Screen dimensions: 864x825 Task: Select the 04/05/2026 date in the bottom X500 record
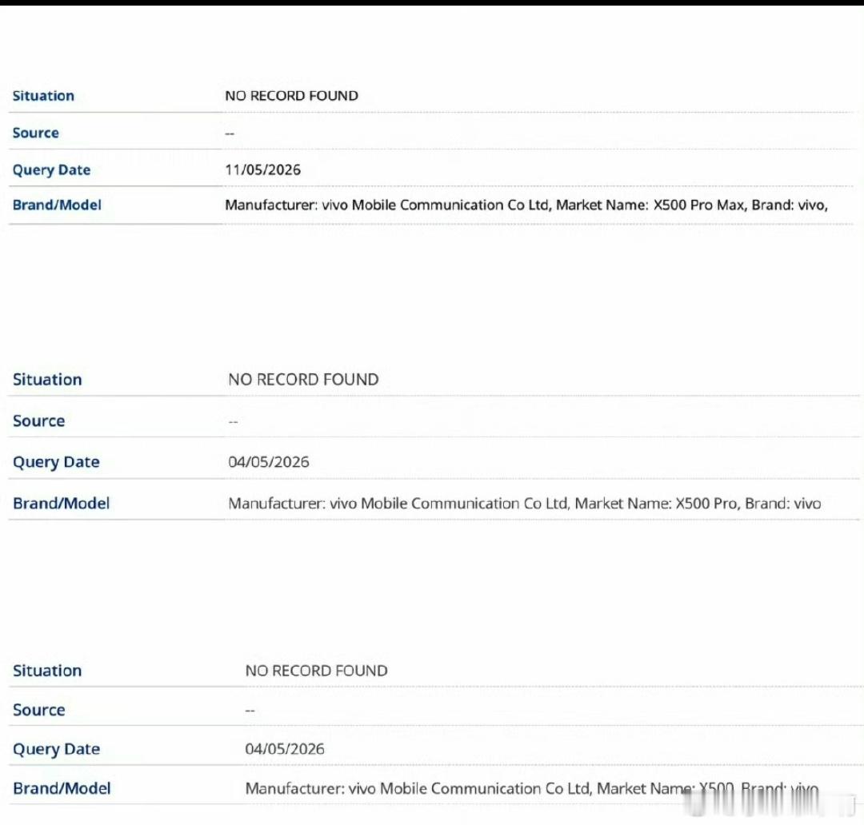pos(285,749)
